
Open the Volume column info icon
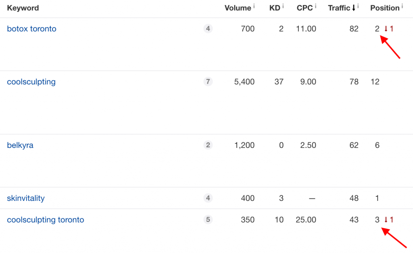254,6
